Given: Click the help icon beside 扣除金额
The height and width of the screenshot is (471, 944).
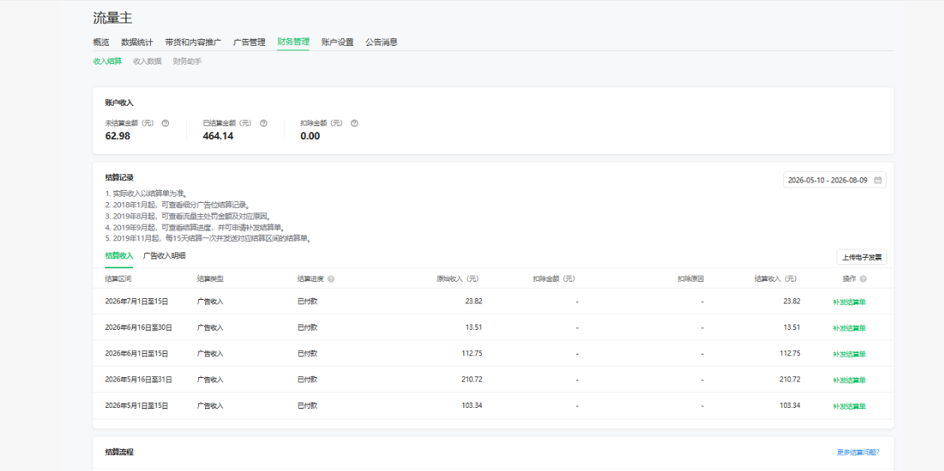Looking at the screenshot, I should pos(354,123).
